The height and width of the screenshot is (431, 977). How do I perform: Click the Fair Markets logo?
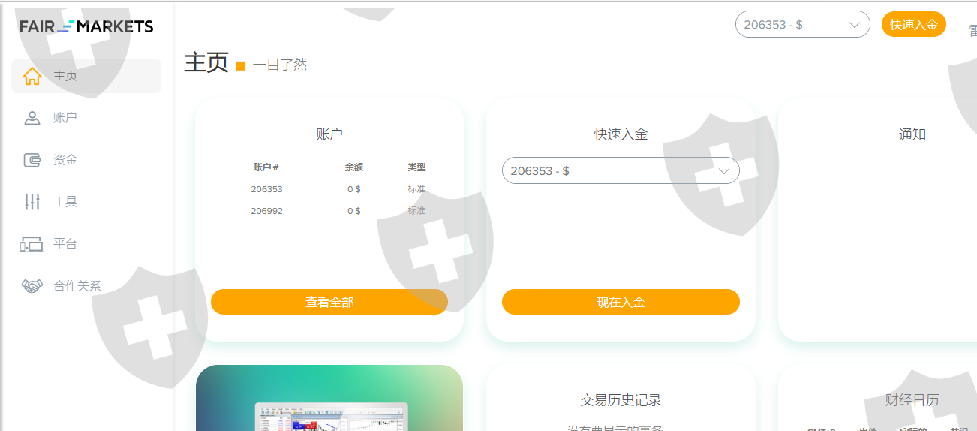pos(86,26)
